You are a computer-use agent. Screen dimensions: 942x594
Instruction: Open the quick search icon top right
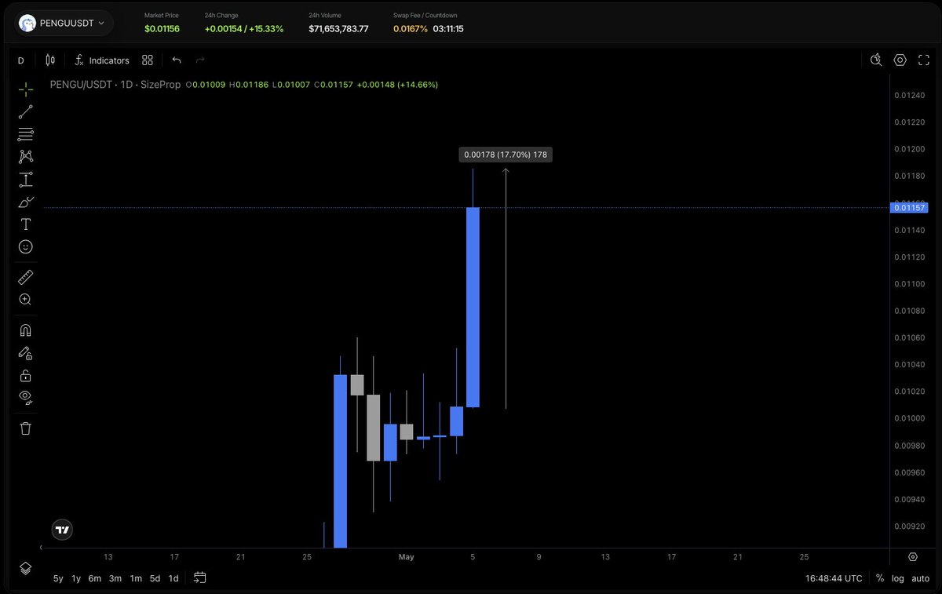pos(877,60)
